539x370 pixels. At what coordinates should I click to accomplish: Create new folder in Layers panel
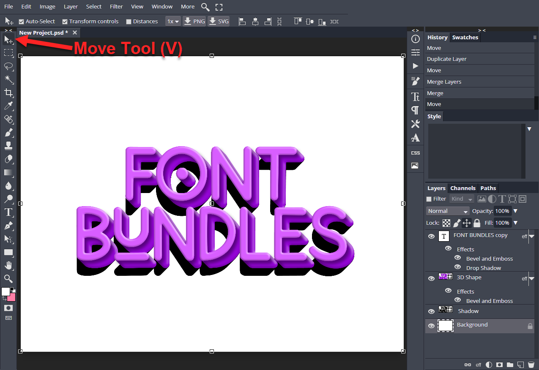click(510, 365)
